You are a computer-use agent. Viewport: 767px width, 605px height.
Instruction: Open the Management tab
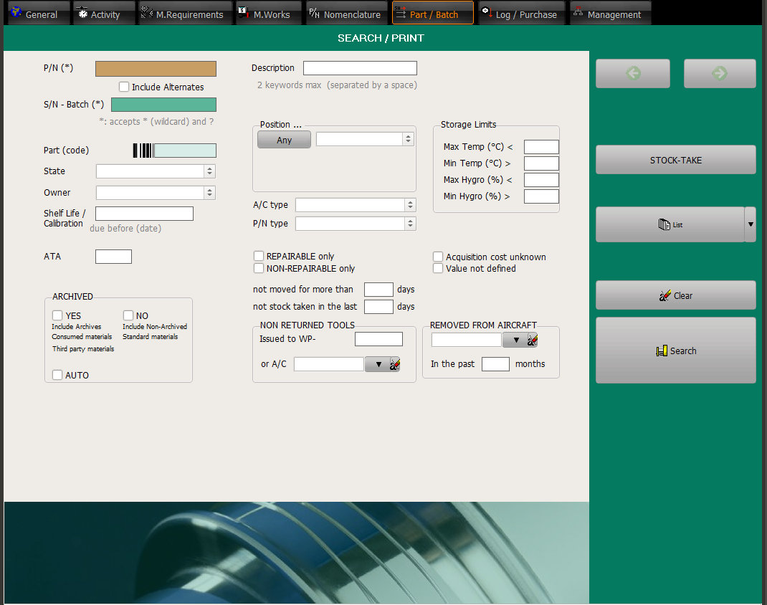[x=611, y=13]
